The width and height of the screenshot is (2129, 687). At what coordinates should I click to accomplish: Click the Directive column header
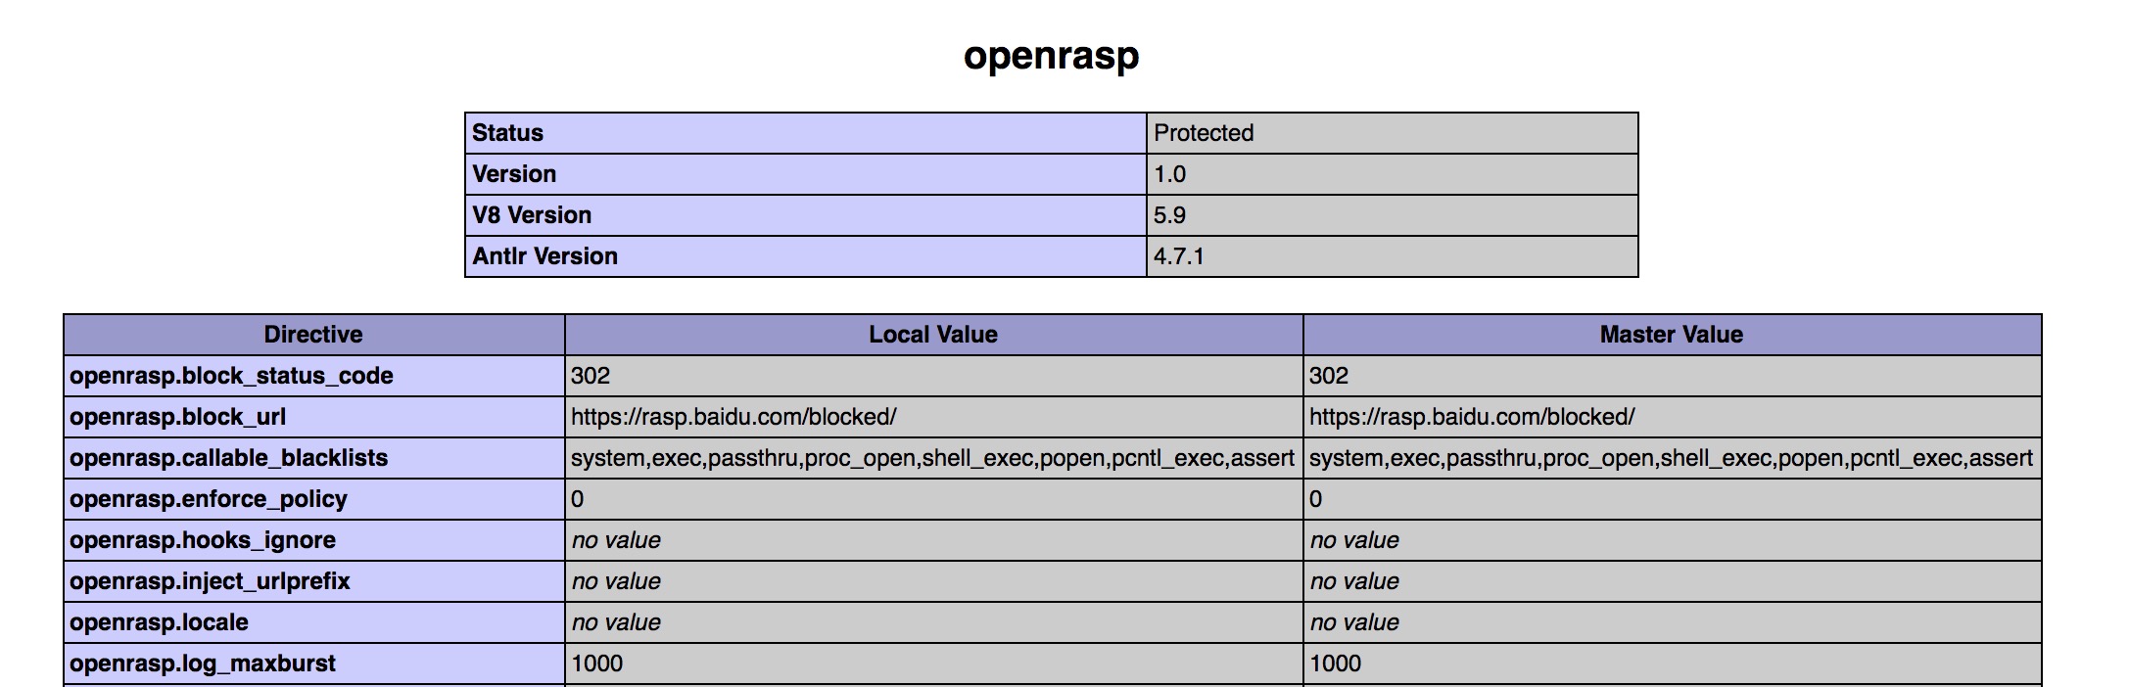[313, 335]
